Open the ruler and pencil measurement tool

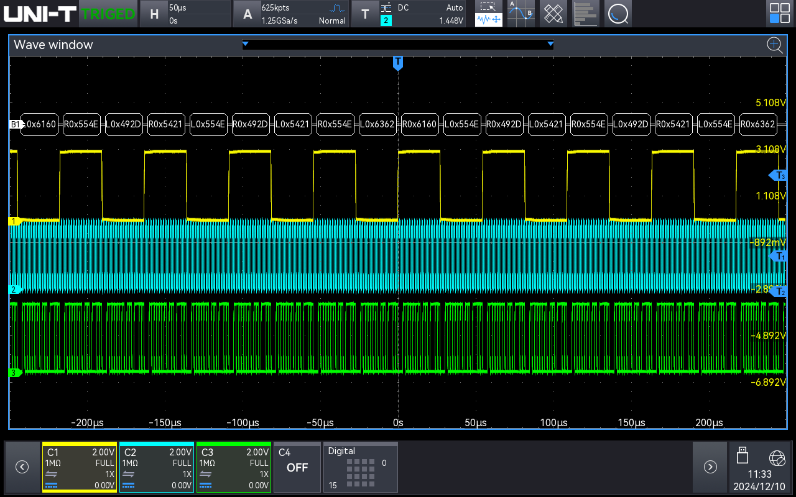pyautogui.click(x=553, y=14)
